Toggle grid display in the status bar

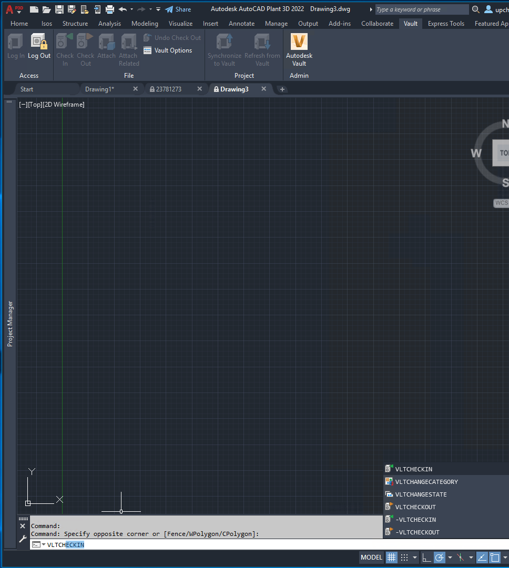pyautogui.click(x=391, y=557)
